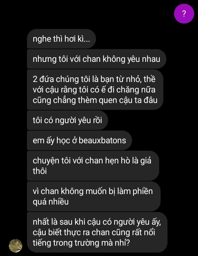Click the line 'cũng chẳng thèm quen cậu ta đâu'

coord(95,100)
